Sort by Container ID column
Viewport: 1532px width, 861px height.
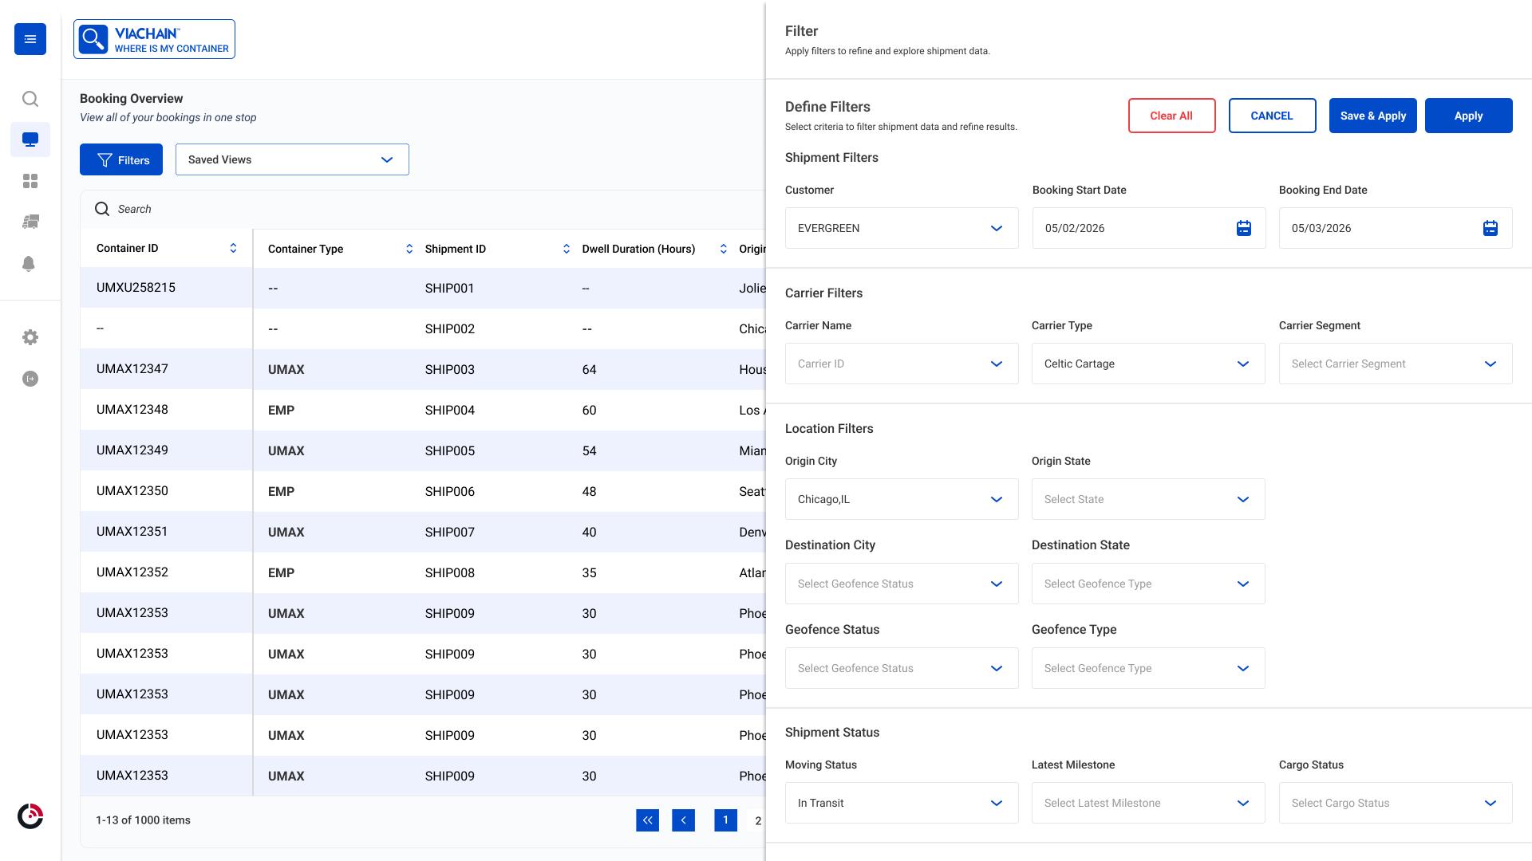tap(233, 248)
